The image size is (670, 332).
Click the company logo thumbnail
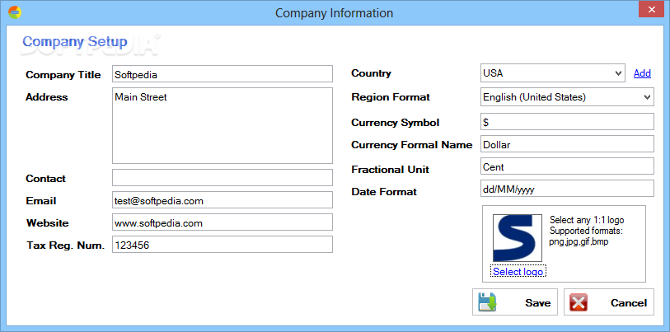[x=518, y=238]
